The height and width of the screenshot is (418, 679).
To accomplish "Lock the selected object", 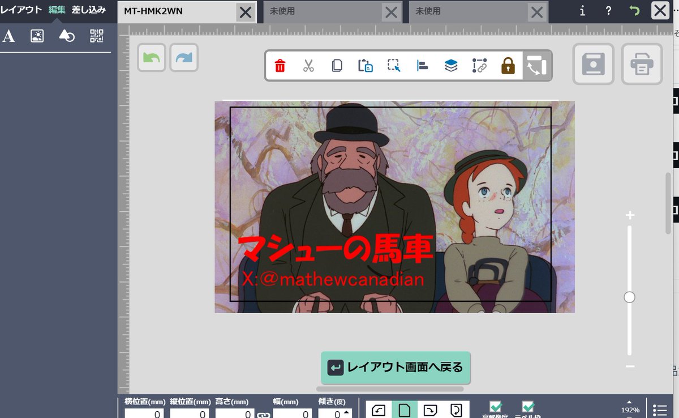I will pos(508,66).
